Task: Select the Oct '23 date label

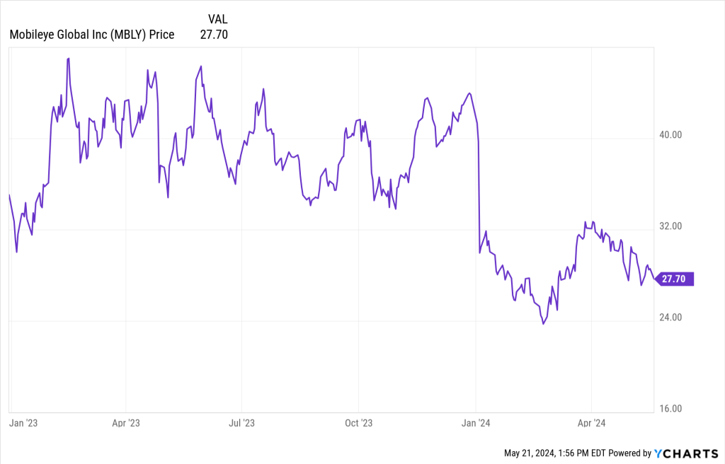Action: (358, 423)
